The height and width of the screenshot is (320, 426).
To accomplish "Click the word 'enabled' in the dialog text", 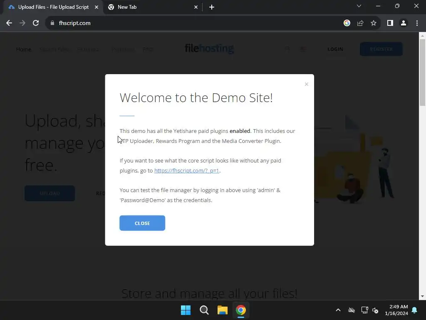I will coord(240,131).
